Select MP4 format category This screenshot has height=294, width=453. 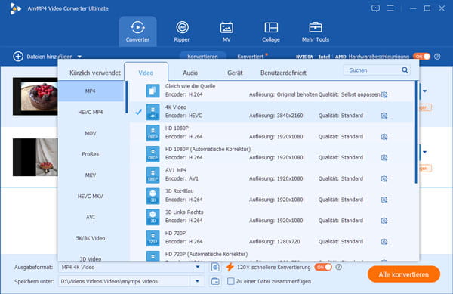[91, 91]
